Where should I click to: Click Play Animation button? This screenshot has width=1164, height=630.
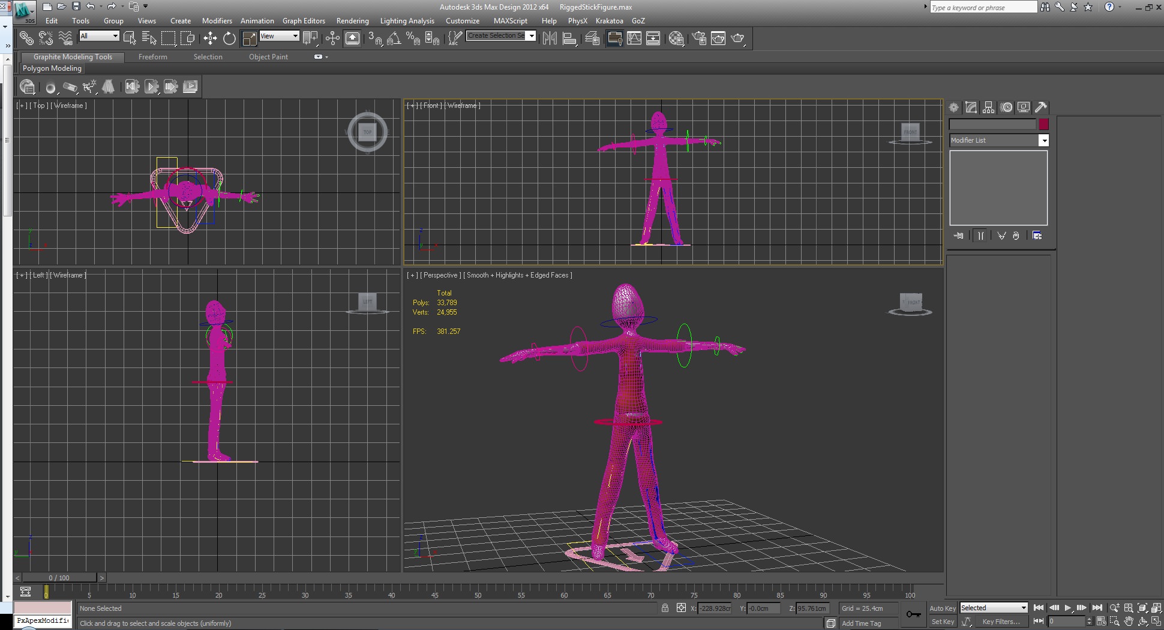1068,608
